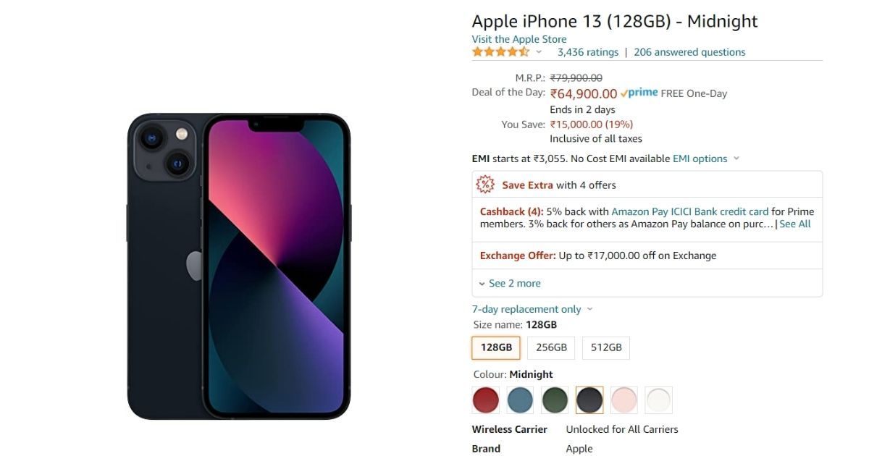The width and height of the screenshot is (869, 456).
Task: Expand 7-day replacement only details
Action: [532, 309]
